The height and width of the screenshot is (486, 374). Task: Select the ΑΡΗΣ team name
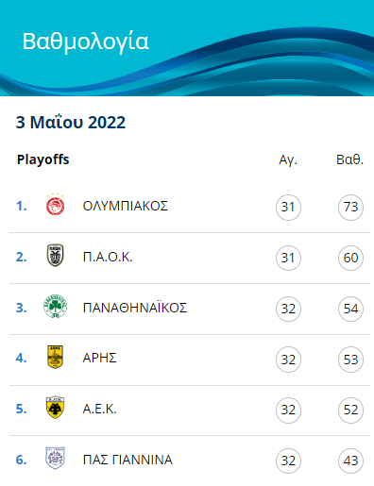pos(99,359)
